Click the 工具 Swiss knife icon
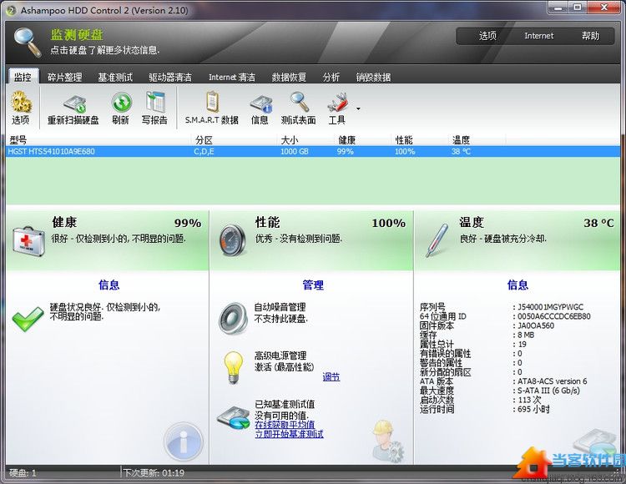The height and width of the screenshot is (484, 626). [x=338, y=103]
